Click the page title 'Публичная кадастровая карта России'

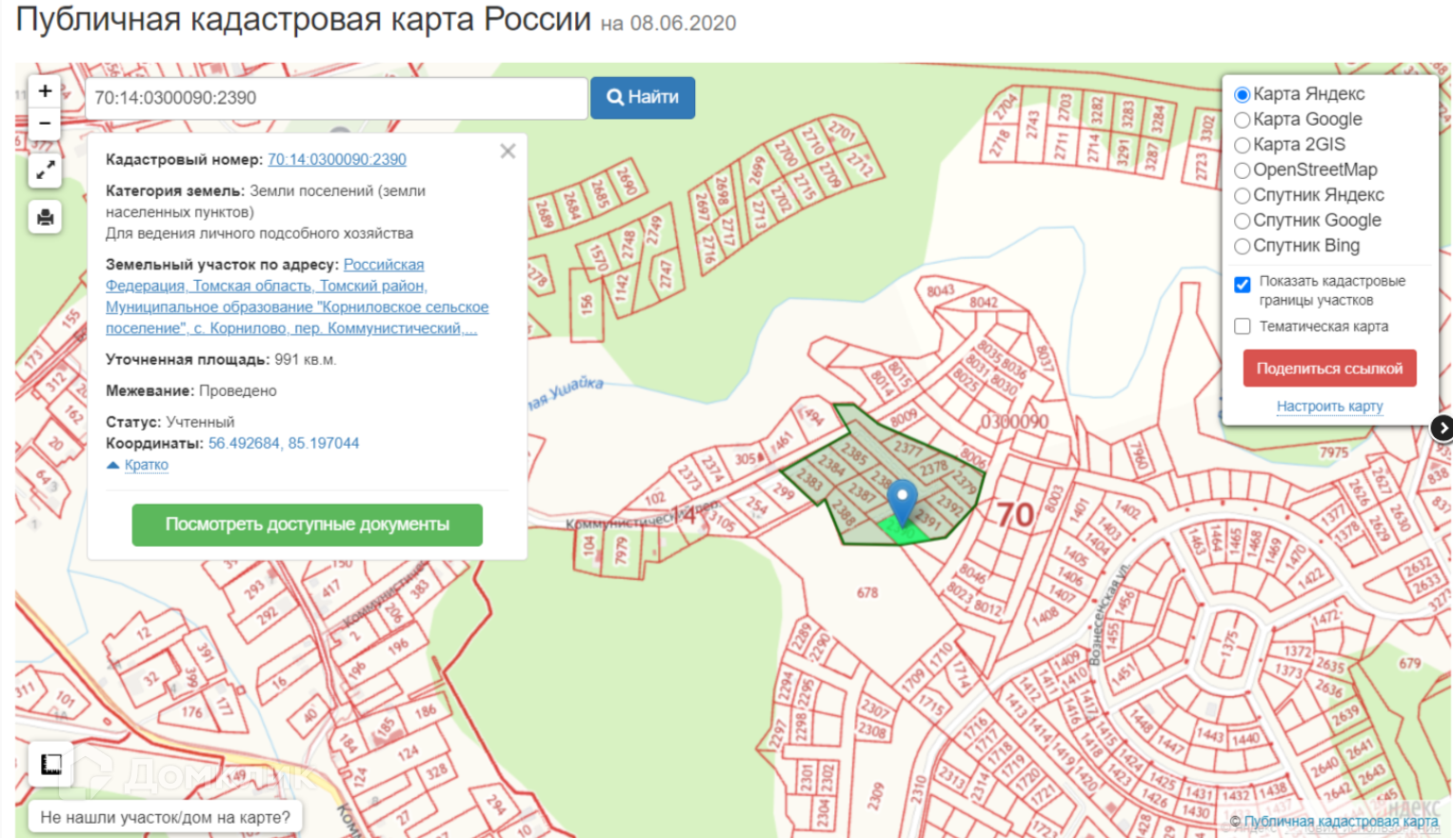coord(304,19)
